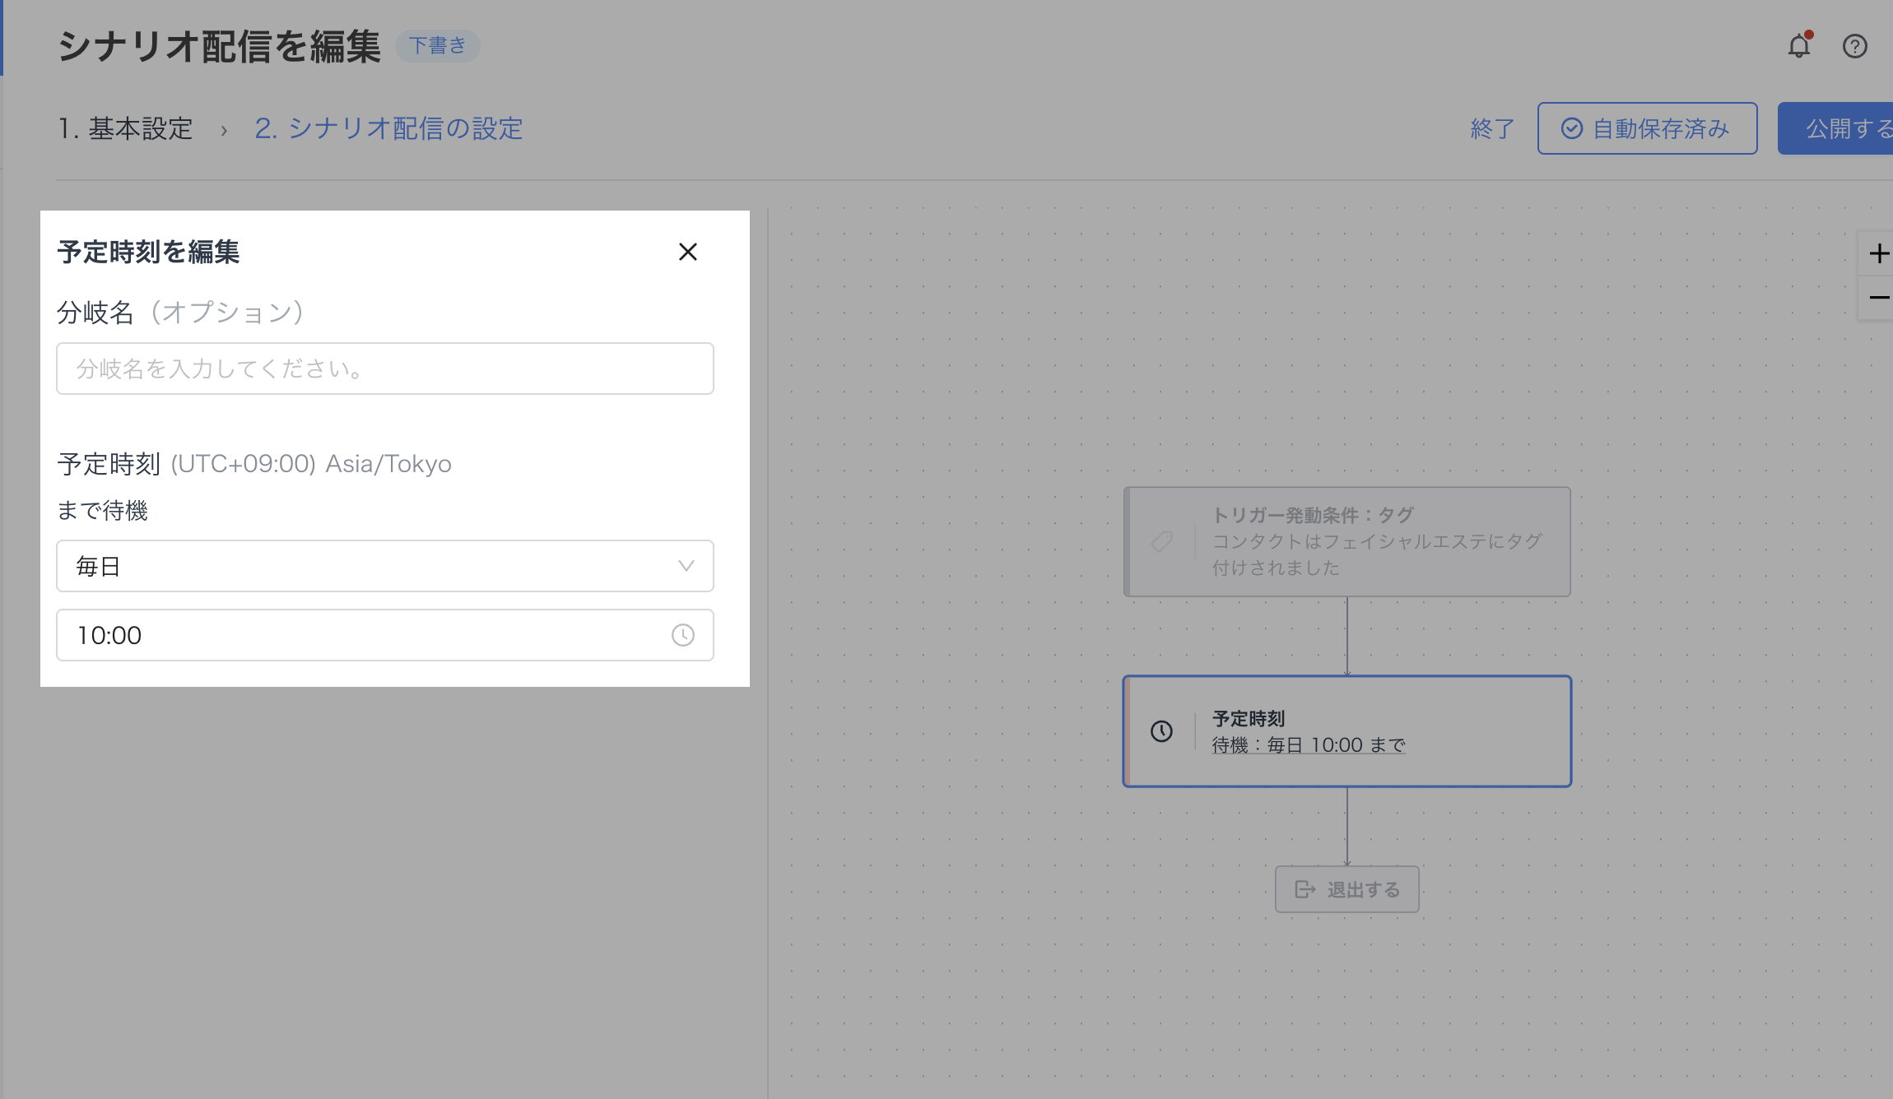Viewport: 1893px width, 1099px height.
Task: Click checkmark icon in 自動保存済み button
Action: [1571, 128]
